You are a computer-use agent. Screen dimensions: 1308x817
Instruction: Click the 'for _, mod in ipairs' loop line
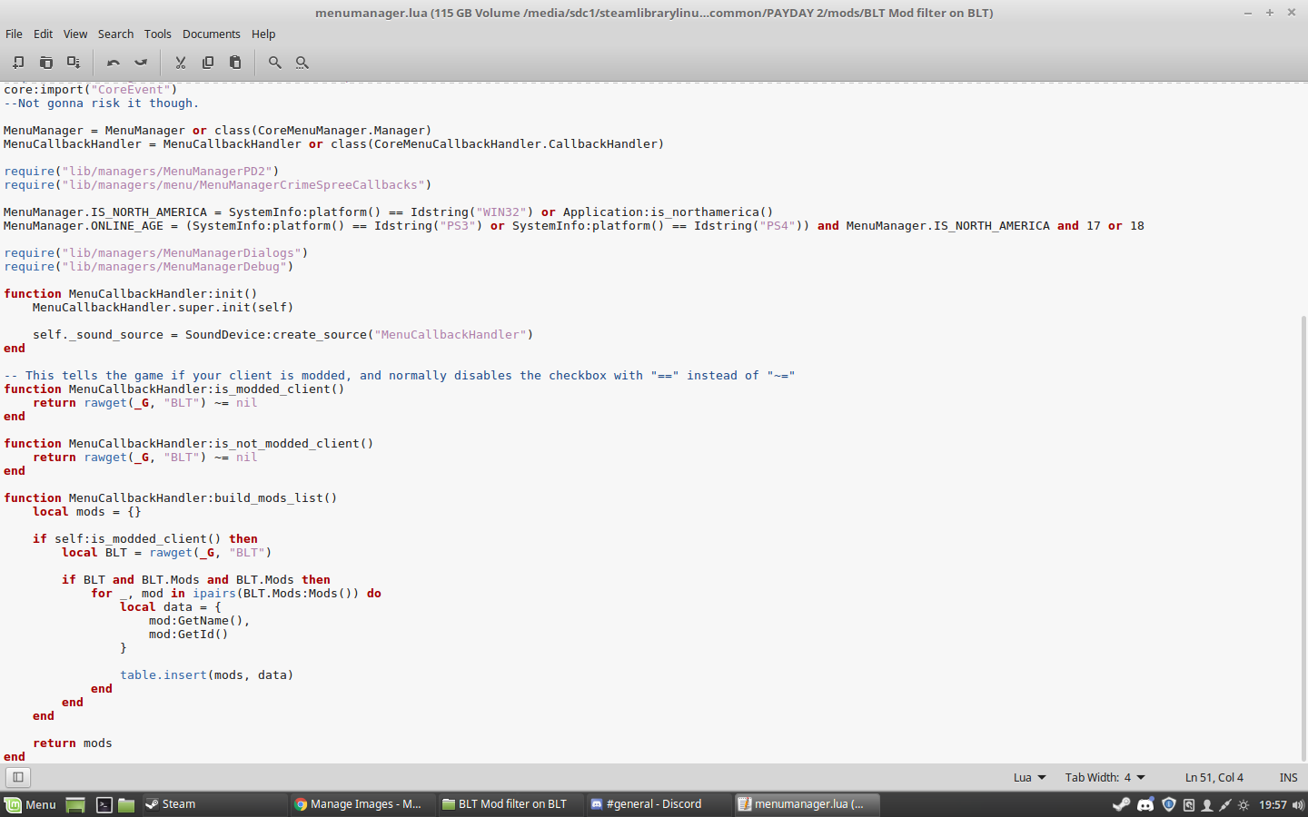pos(236,594)
